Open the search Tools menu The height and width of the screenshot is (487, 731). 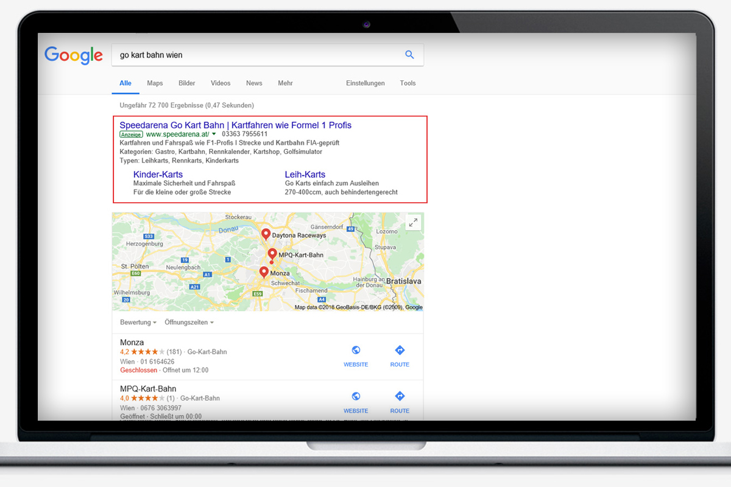[408, 83]
